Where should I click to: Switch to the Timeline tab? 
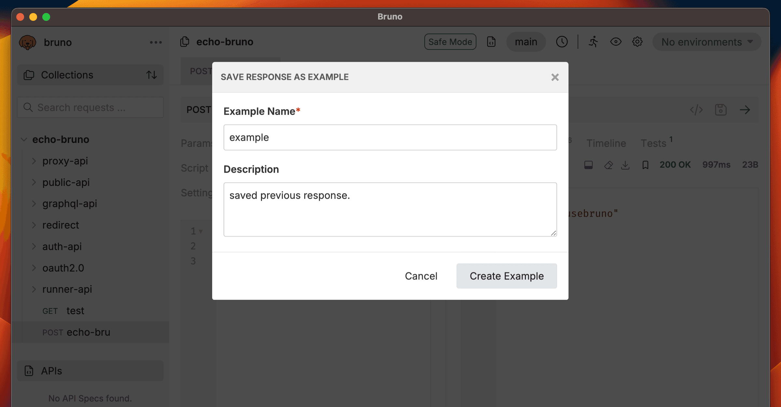pos(606,143)
